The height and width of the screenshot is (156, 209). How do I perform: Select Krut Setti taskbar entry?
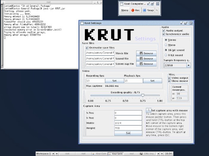[x=116, y=154]
